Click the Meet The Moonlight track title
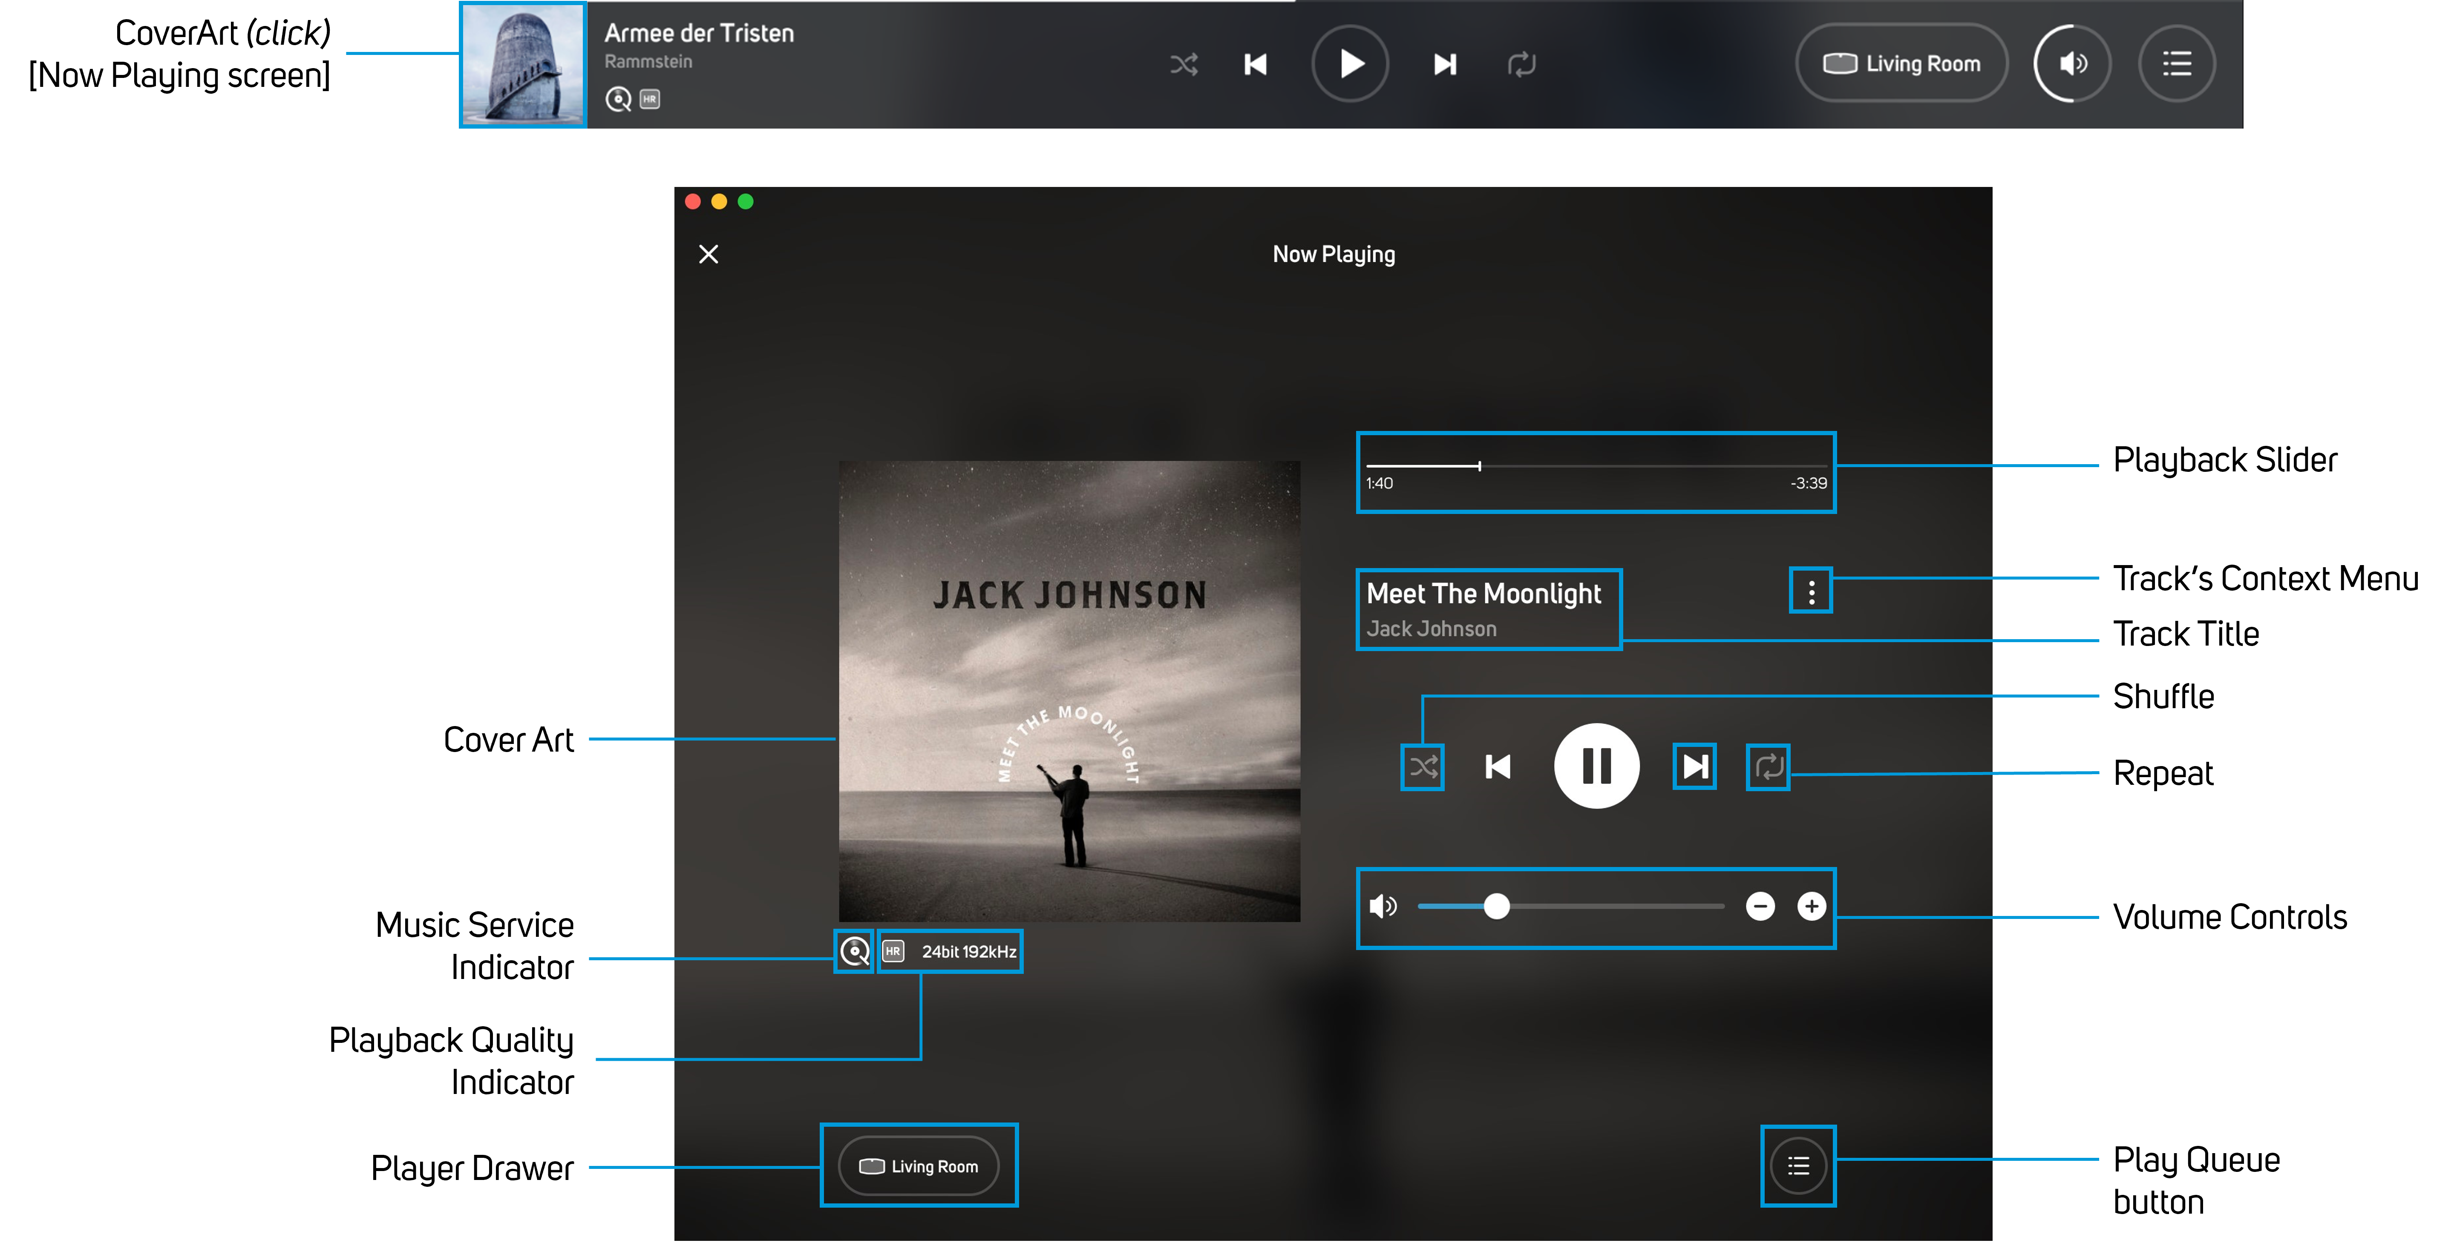 pyautogui.click(x=1483, y=594)
